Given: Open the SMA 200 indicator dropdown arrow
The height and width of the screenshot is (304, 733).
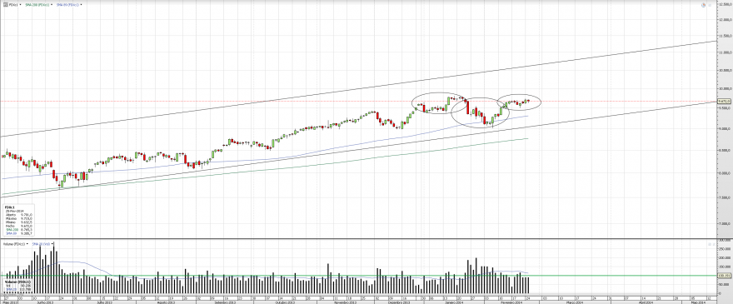Looking at the screenshot, I should [x=52, y=5].
